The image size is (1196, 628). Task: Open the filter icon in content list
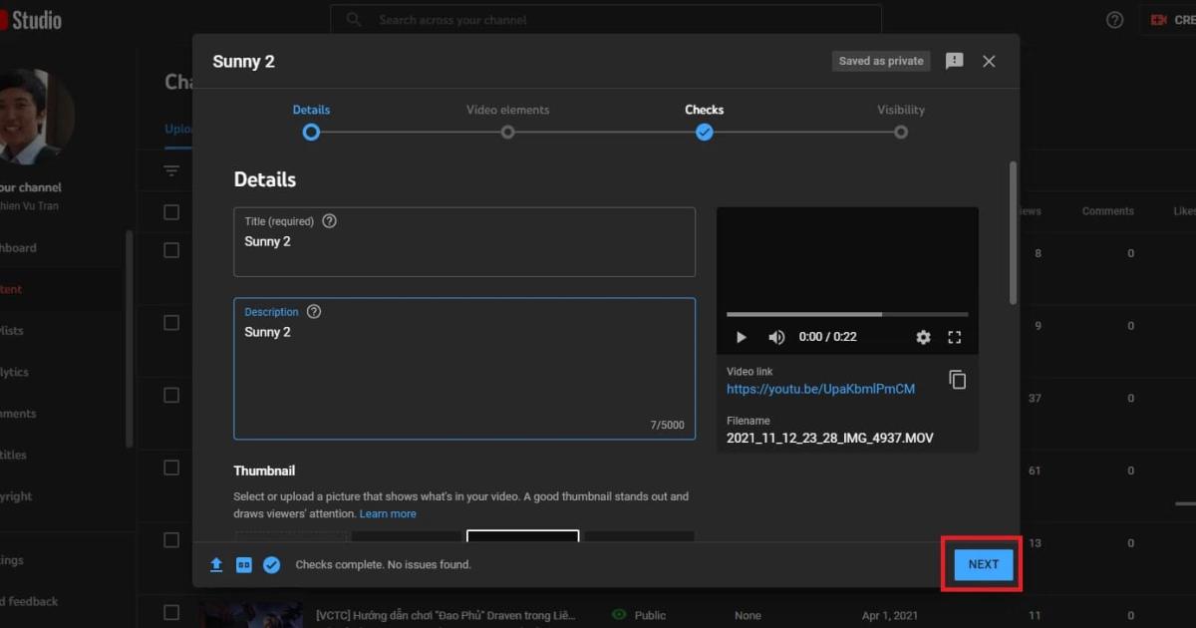click(x=171, y=171)
